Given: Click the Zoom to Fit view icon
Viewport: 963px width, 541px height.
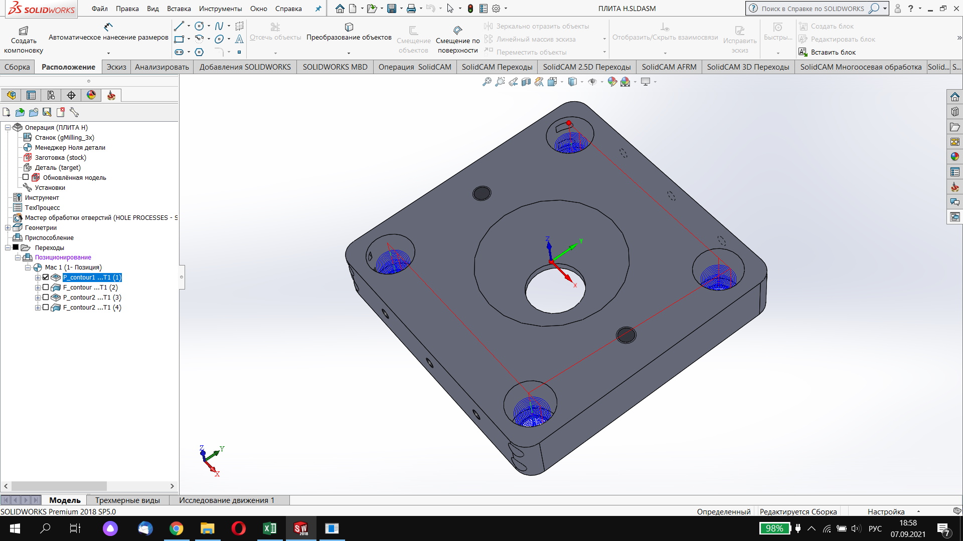Looking at the screenshot, I should [487, 82].
